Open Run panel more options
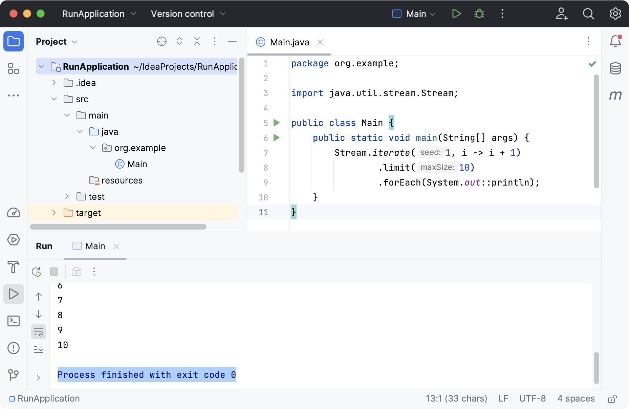 click(94, 272)
